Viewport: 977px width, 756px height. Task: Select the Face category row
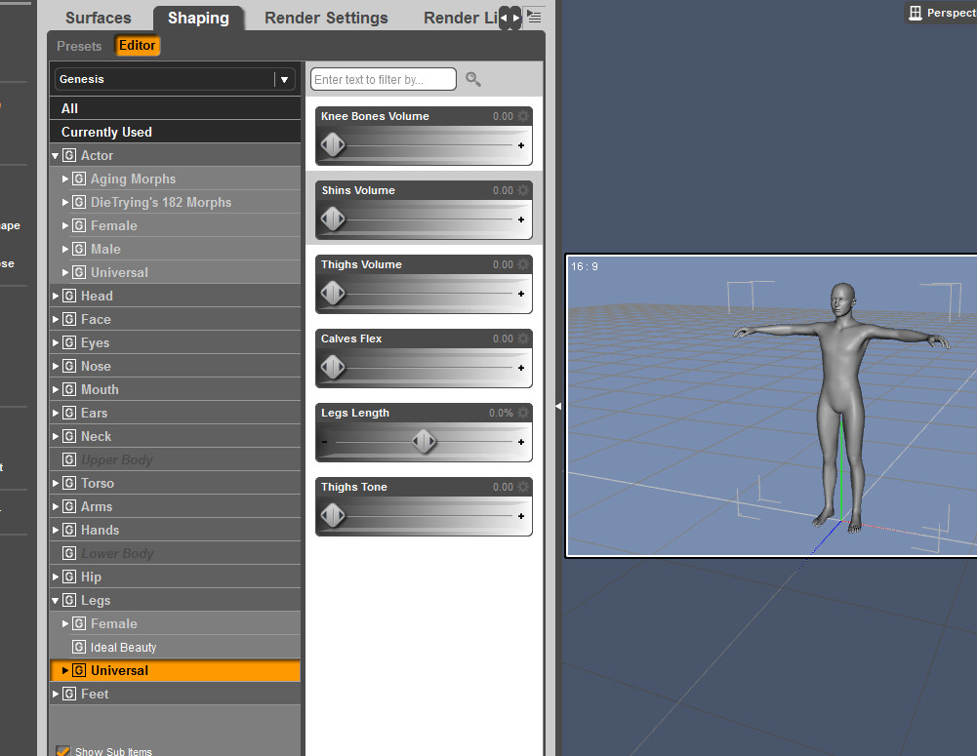[x=175, y=319]
